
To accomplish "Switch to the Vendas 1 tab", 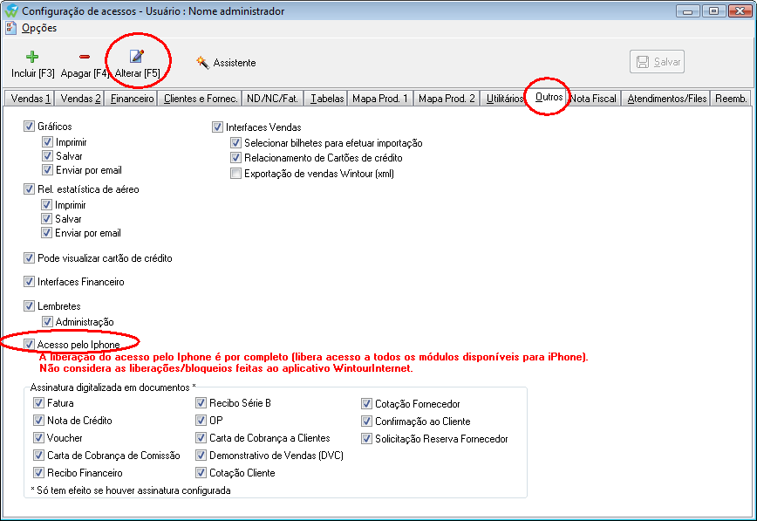I will pyautogui.click(x=30, y=99).
